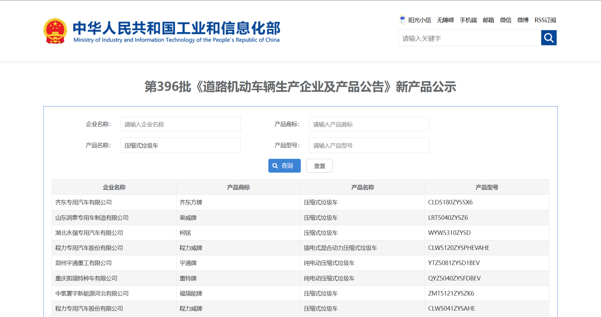Click the 产品名称 field containing 压缩式垃圾车
Screen dimensions: 601x317
point(180,145)
